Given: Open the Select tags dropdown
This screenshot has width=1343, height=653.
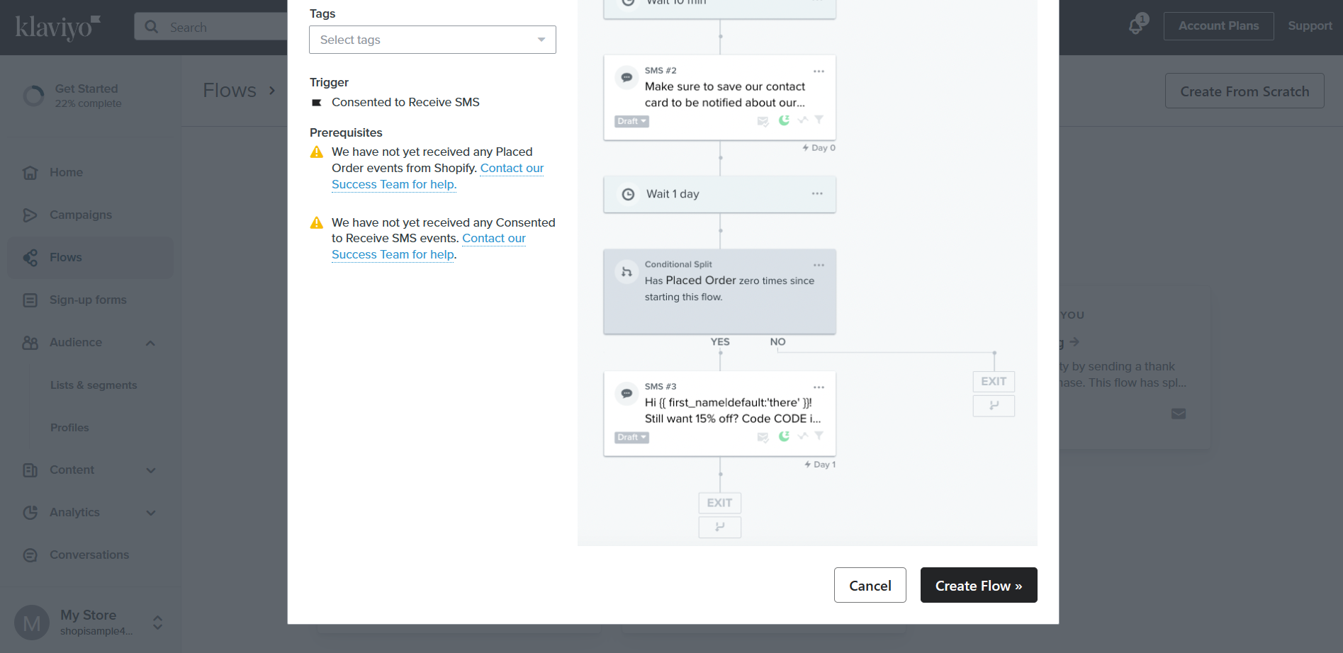Looking at the screenshot, I should (432, 40).
